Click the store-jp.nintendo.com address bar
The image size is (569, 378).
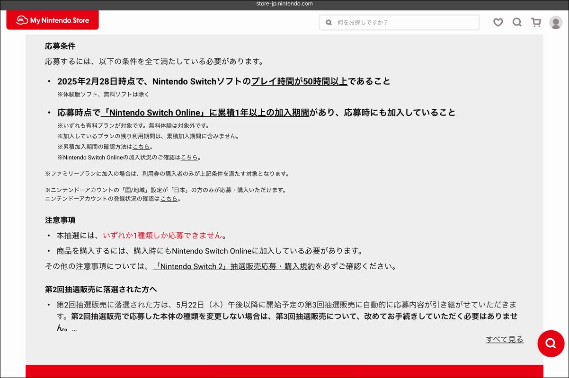tap(284, 4)
